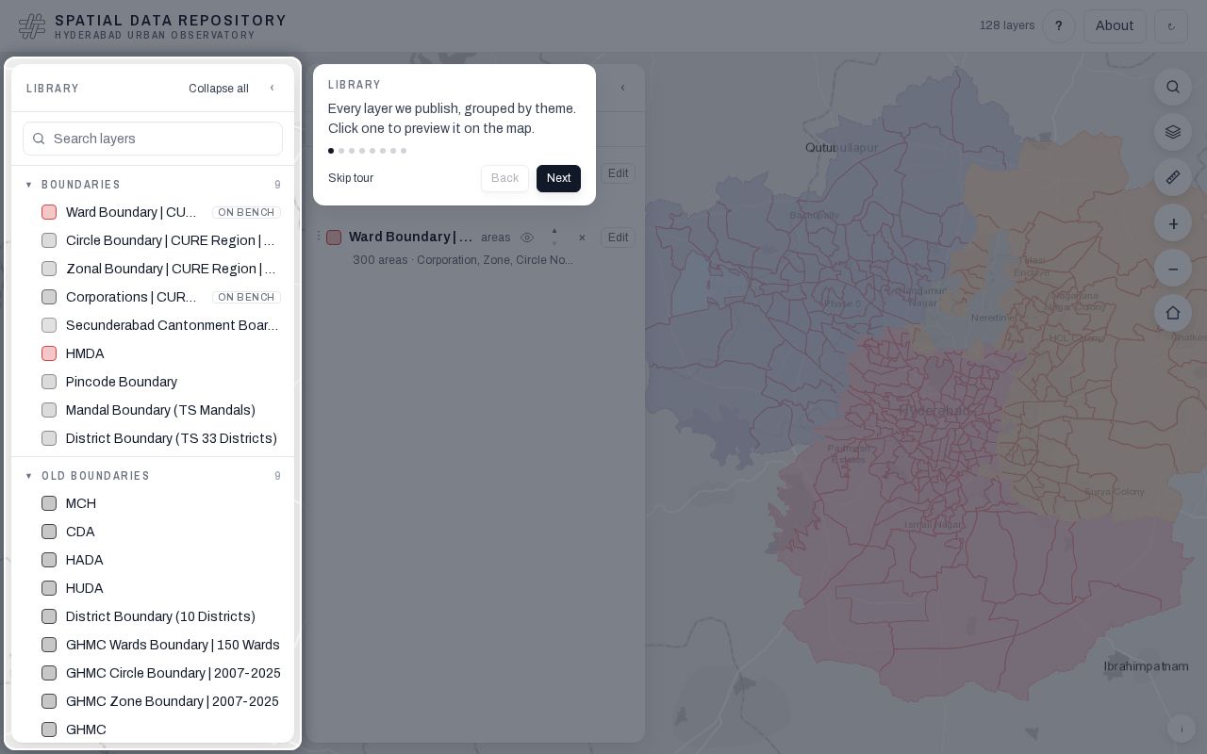
Task: Select GHMC Wards Boundary 150 Wards layer
Action: point(153,645)
